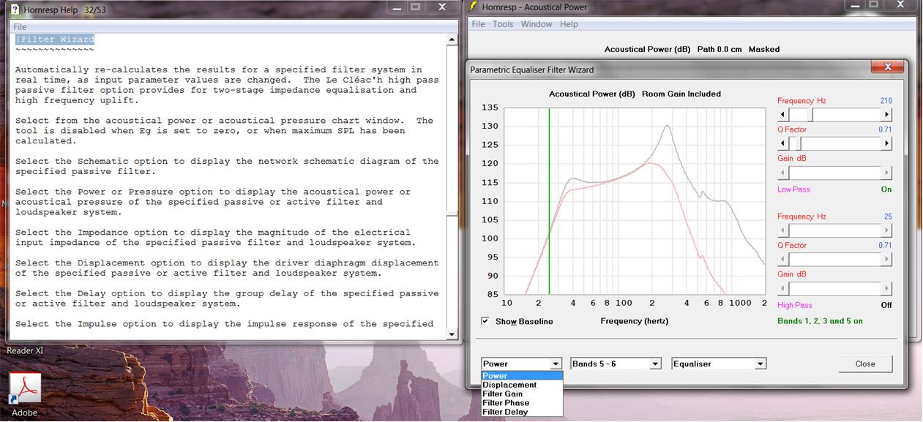The height and width of the screenshot is (422, 923).
Task: Open File menu in Hornresp Help window
Action: (x=20, y=27)
